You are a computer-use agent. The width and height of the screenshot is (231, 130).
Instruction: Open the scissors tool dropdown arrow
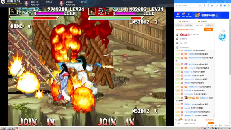214,5
